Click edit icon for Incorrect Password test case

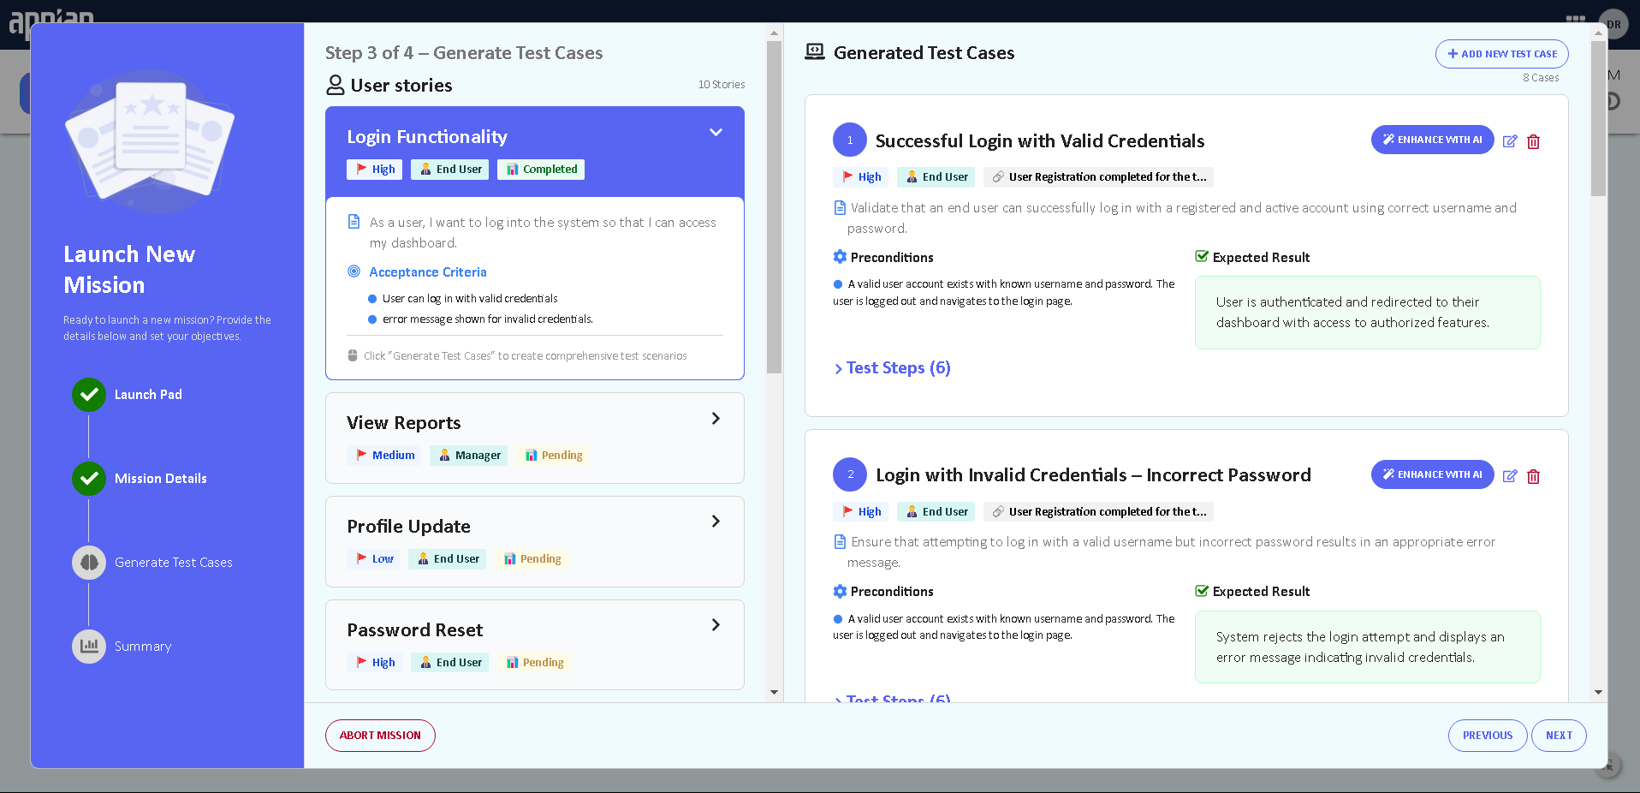(1510, 476)
